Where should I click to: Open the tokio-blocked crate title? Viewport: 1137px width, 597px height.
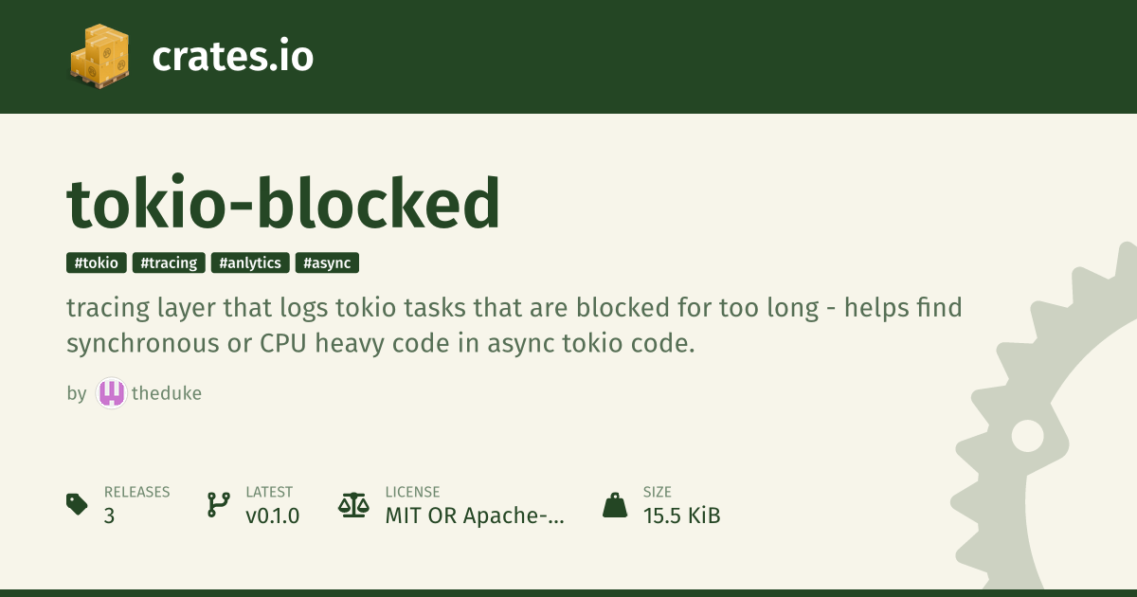point(282,204)
